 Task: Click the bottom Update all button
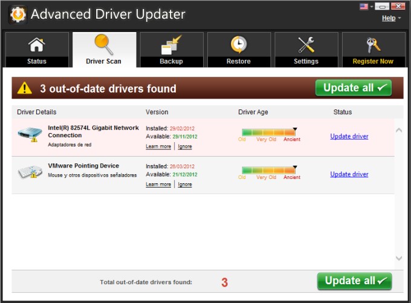pos(354,281)
